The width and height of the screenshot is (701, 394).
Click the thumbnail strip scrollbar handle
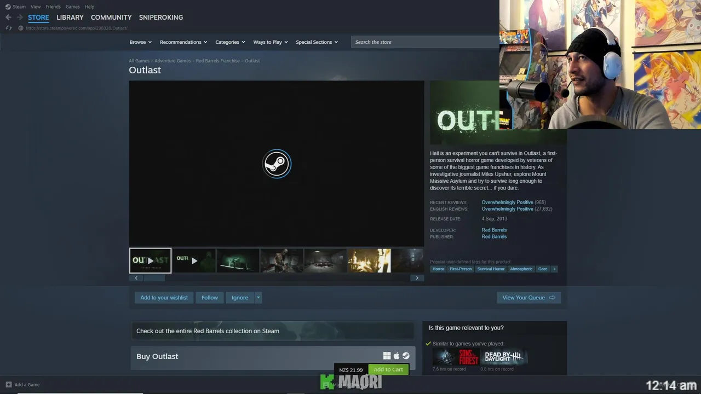[x=154, y=278]
